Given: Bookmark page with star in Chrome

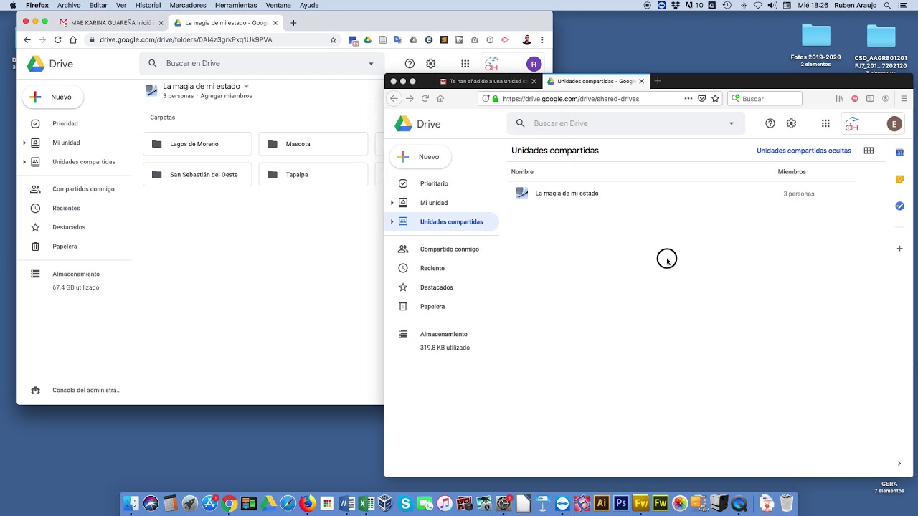Looking at the screenshot, I should click(333, 40).
